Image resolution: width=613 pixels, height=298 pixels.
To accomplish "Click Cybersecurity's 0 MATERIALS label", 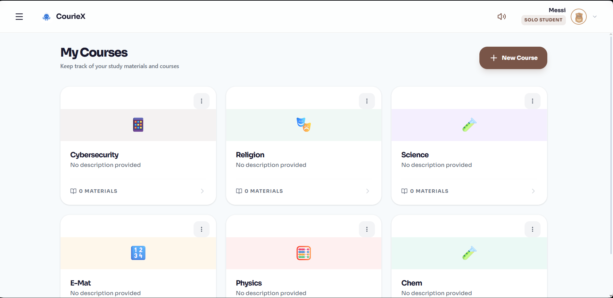I will (98, 191).
